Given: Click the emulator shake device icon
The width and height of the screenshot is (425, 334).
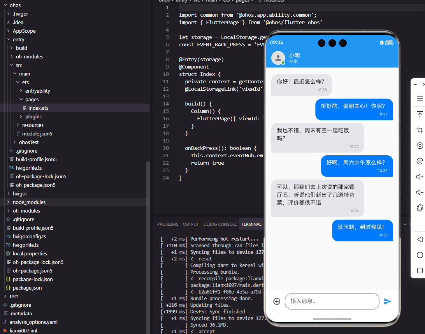Looking at the screenshot, I should click(420, 208).
